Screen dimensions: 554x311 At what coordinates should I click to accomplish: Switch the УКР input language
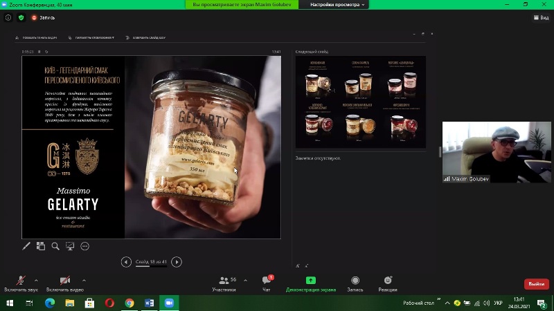click(x=498, y=303)
